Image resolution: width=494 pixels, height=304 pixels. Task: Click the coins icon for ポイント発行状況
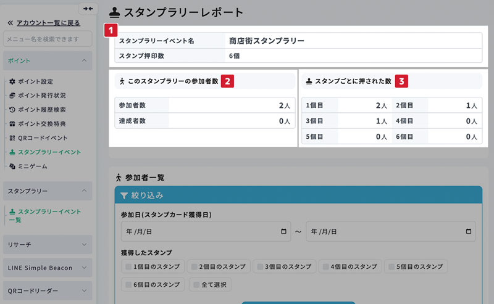12,96
